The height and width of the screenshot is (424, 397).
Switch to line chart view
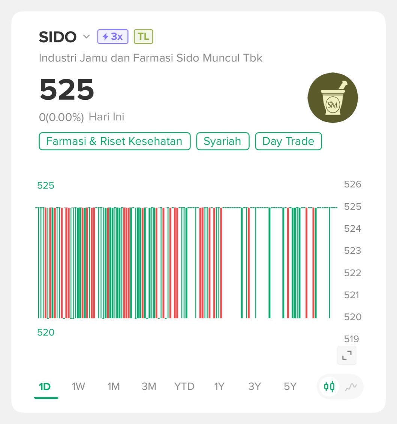pos(351,386)
